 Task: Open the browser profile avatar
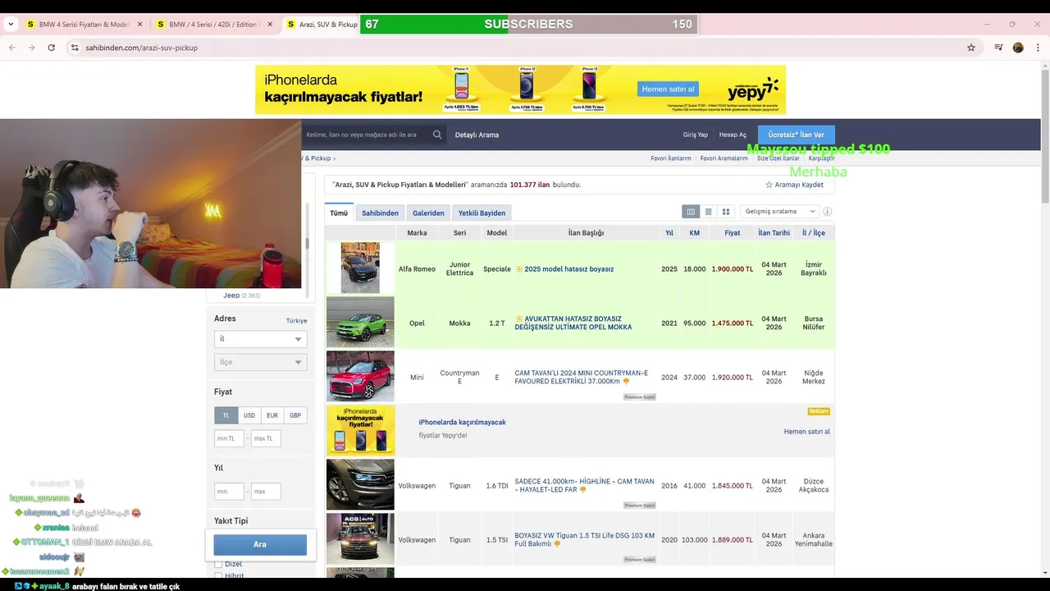(1018, 48)
